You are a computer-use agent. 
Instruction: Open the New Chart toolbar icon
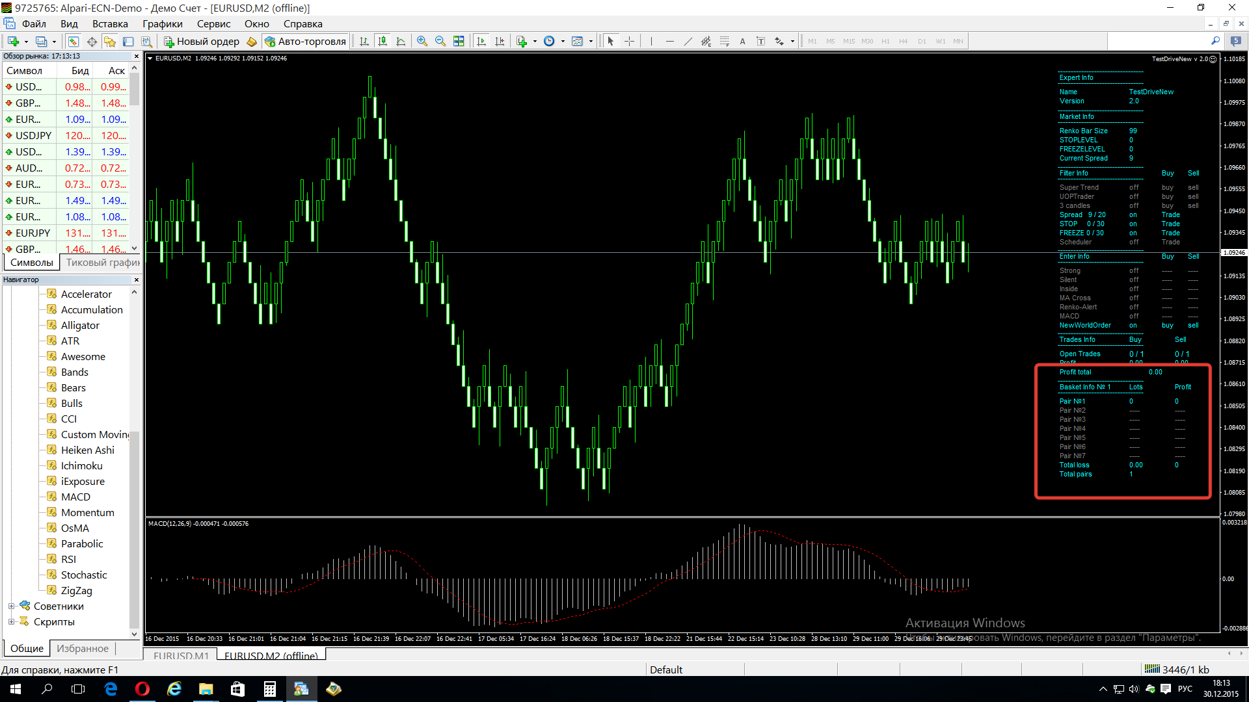pyautogui.click(x=13, y=41)
